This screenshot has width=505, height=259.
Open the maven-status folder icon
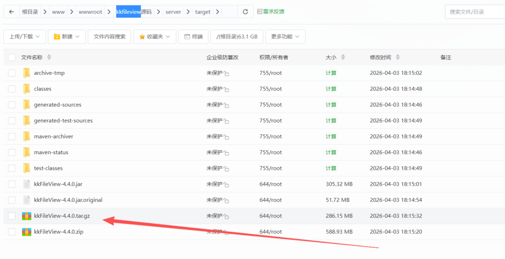click(27, 152)
